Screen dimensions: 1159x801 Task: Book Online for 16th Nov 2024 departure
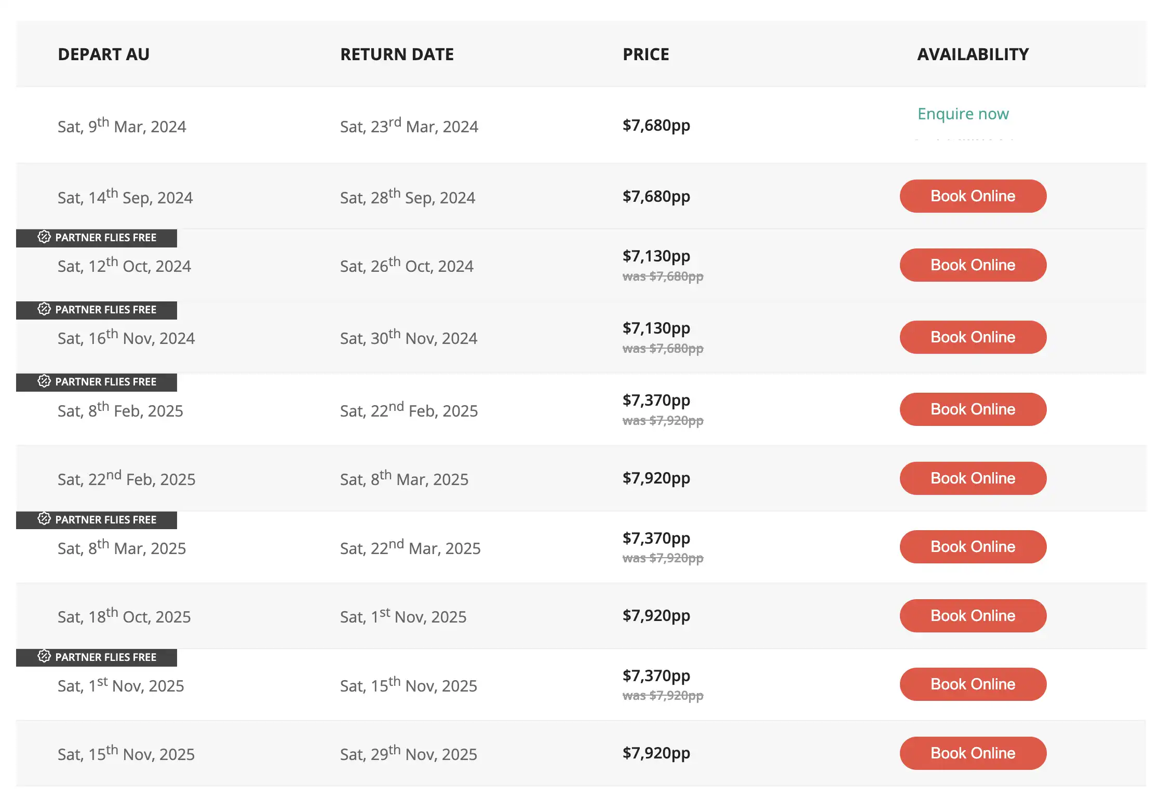point(972,337)
